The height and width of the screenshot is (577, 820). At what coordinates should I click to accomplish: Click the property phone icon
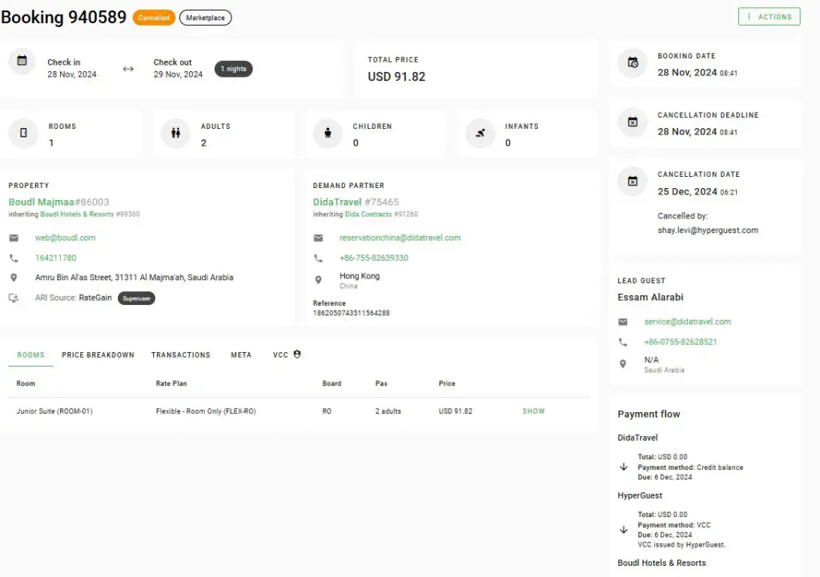pyautogui.click(x=14, y=258)
